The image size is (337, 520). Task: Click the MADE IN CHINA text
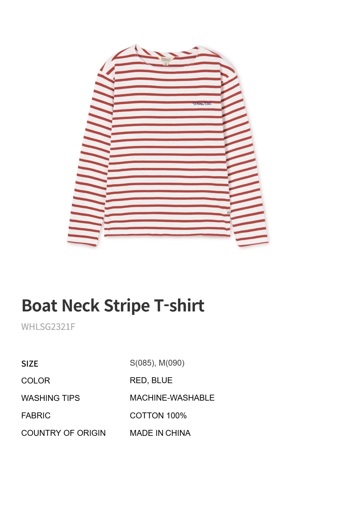160,433
